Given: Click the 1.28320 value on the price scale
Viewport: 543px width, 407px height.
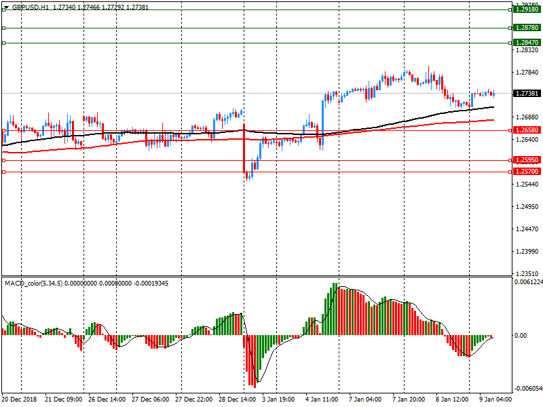Looking at the screenshot, I should tap(527, 50).
